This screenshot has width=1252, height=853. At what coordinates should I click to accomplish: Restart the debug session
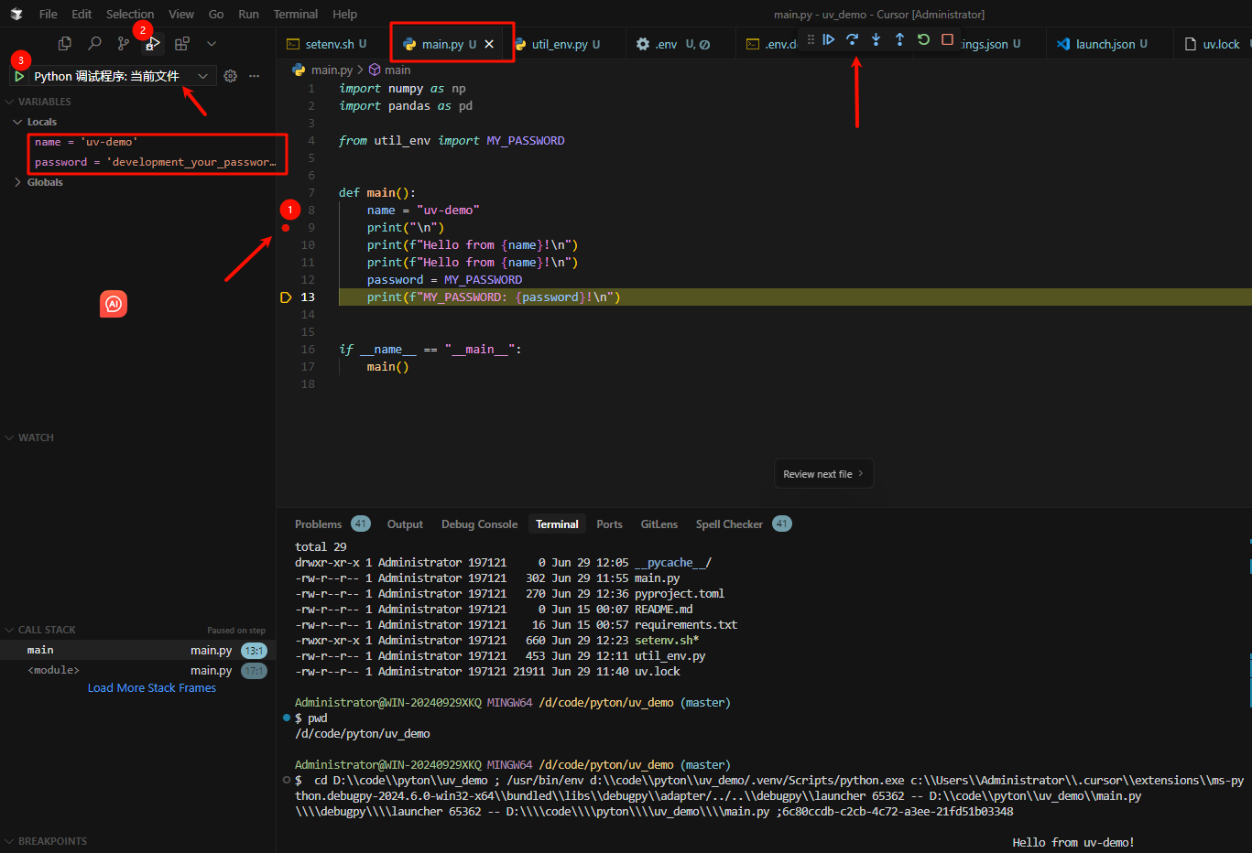[923, 39]
